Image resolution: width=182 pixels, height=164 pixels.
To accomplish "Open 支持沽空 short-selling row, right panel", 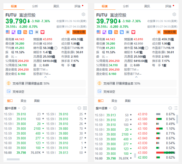I will tap(136, 92).
